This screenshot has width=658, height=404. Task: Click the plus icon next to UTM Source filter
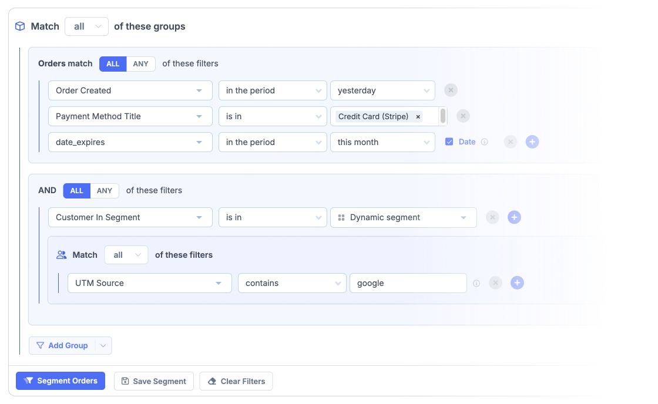pyautogui.click(x=517, y=282)
